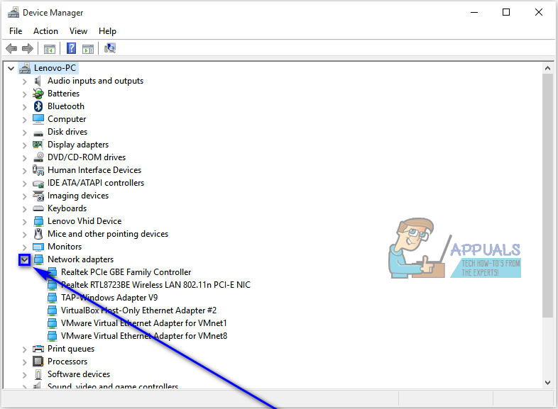Expand the Bluetooth category
Image resolution: width=558 pixels, height=409 pixels.
[24, 107]
